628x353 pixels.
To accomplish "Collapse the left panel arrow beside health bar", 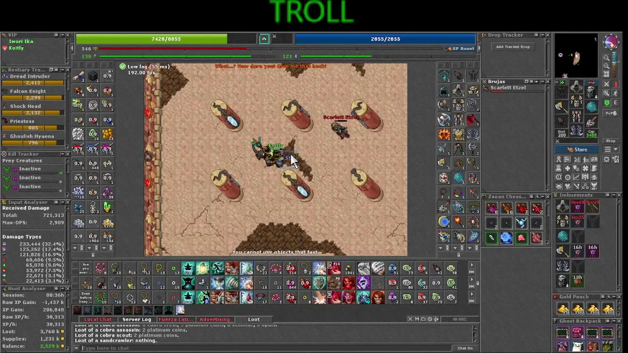I will (x=73, y=49).
